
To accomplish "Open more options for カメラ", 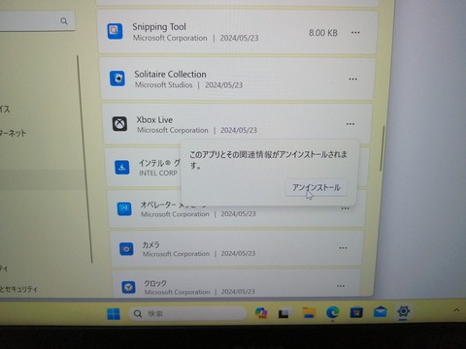I will (x=343, y=248).
